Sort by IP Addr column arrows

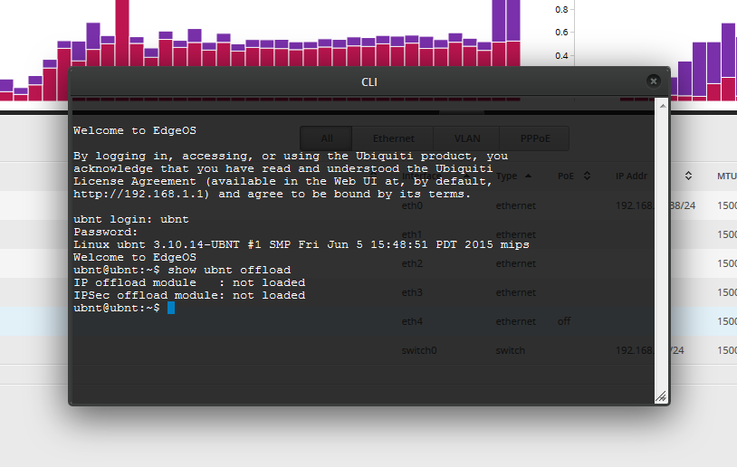(x=688, y=176)
